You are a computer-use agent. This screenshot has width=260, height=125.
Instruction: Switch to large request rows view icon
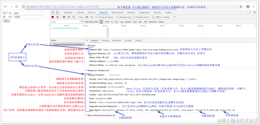point(87,17)
